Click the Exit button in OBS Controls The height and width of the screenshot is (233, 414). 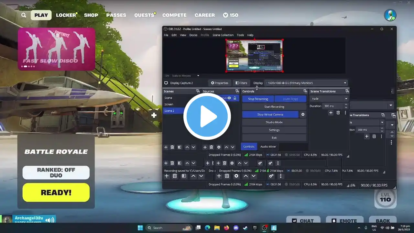(274, 138)
